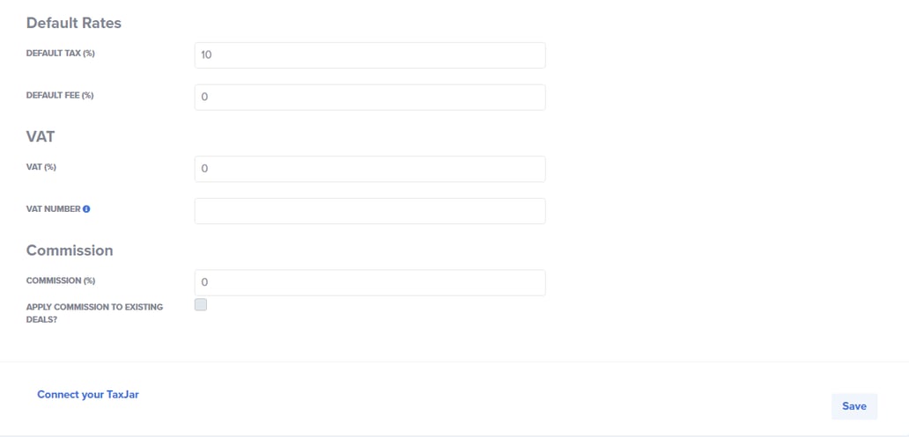909x437 pixels.
Task: Click the divider line above the TaxJar link
Action: pos(454,361)
